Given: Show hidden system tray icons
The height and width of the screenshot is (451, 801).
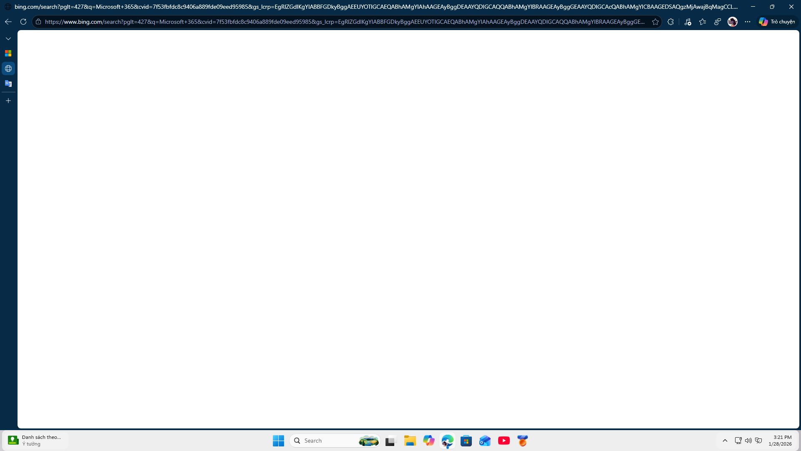Looking at the screenshot, I should [x=725, y=441].
